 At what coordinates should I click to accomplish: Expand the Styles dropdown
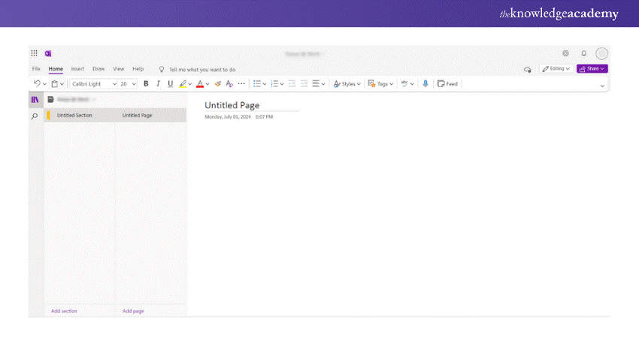[x=347, y=84]
